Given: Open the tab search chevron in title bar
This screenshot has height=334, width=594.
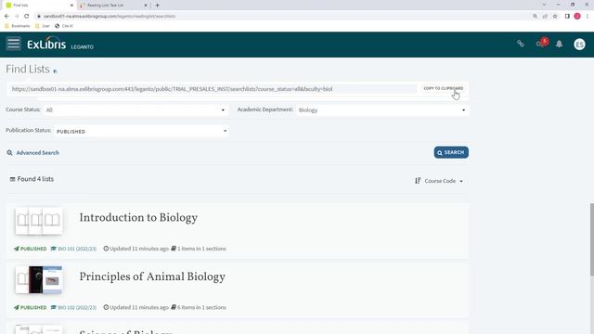Looking at the screenshot, I should (x=544, y=5).
